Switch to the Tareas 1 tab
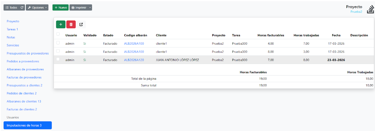375x131 pixels. (x=12, y=29)
